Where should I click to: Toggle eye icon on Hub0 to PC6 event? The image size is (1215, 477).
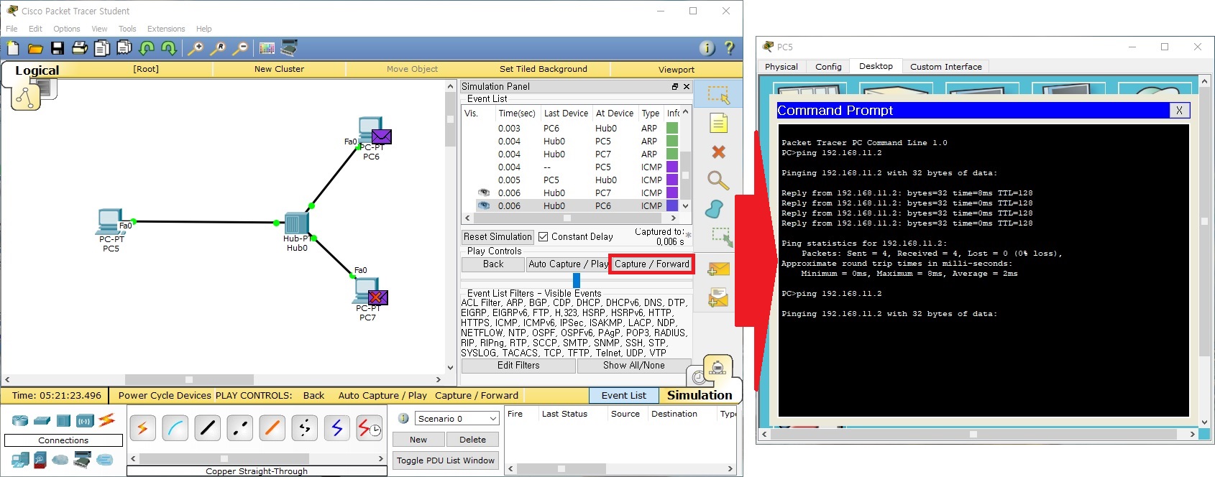coord(484,205)
